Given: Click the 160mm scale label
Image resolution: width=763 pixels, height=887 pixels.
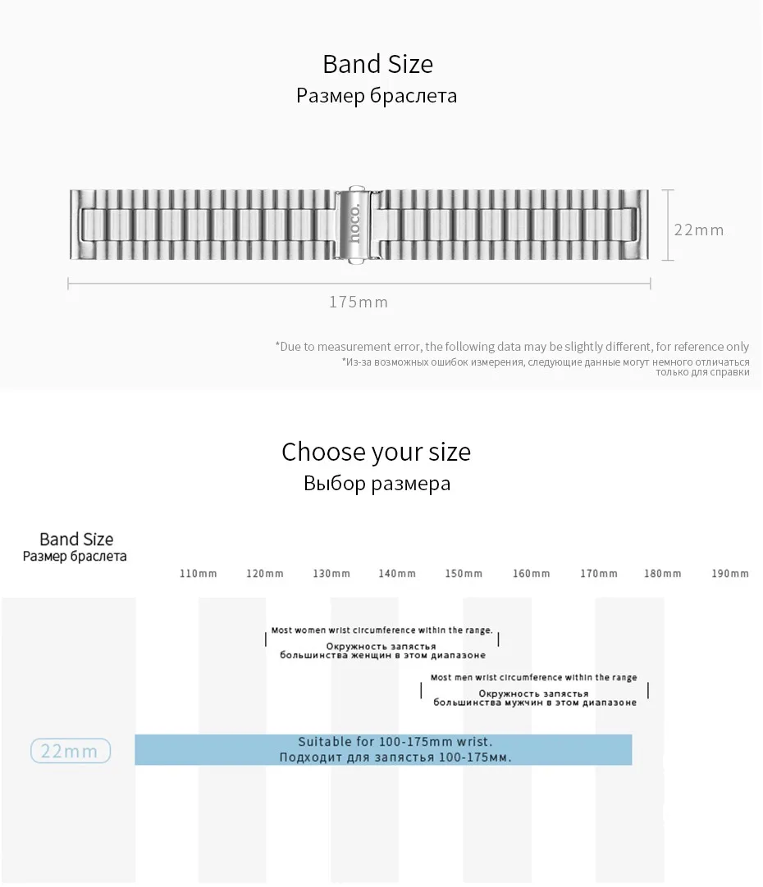Looking at the screenshot, I should [x=532, y=574].
